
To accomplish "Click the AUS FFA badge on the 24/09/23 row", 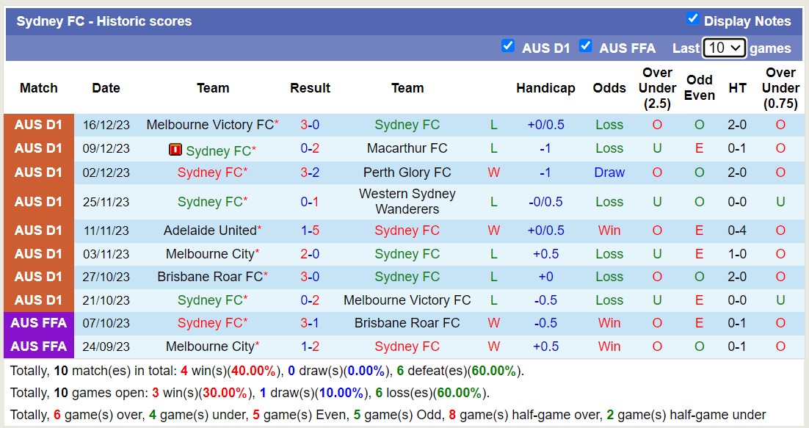I will [x=38, y=347].
